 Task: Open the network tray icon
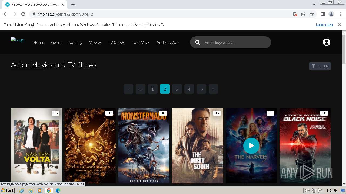[314, 190]
